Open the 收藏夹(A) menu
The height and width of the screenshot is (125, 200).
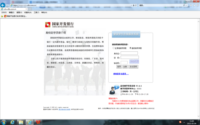tap(28, 12)
